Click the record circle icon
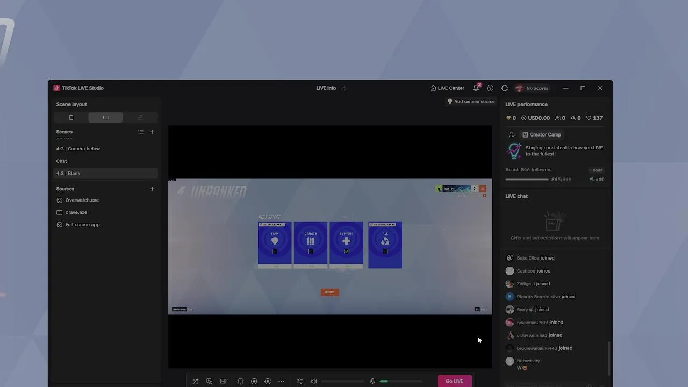Viewport: 688px width, 387px height. 254,381
